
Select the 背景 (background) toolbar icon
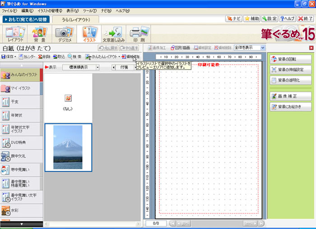point(39,34)
